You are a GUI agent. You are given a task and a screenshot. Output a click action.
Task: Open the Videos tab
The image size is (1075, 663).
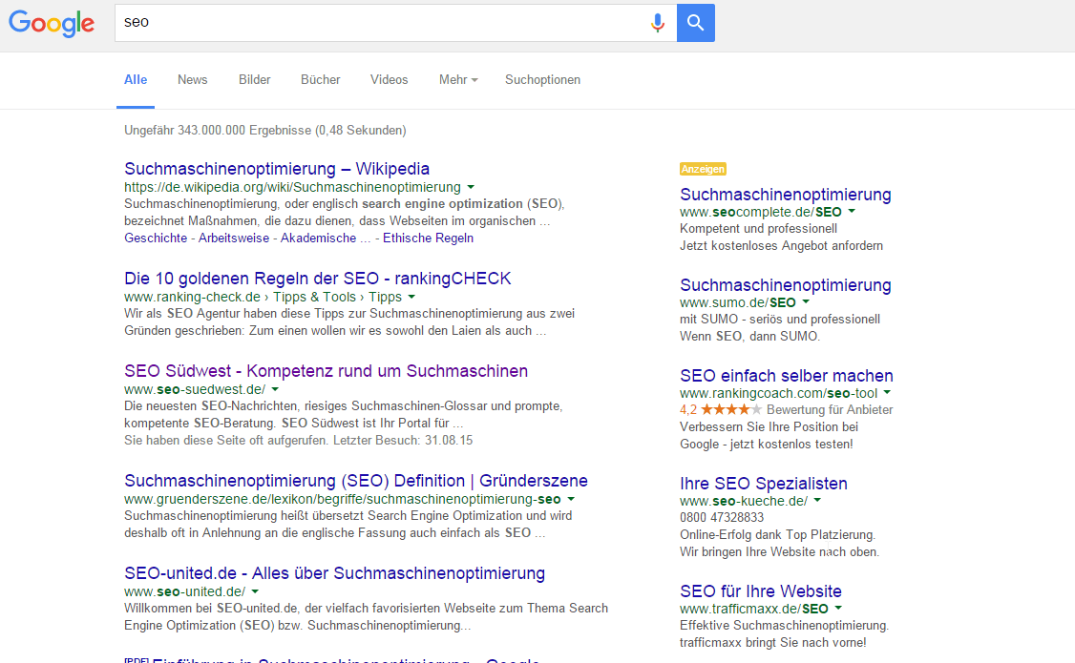tap(389, 79)
